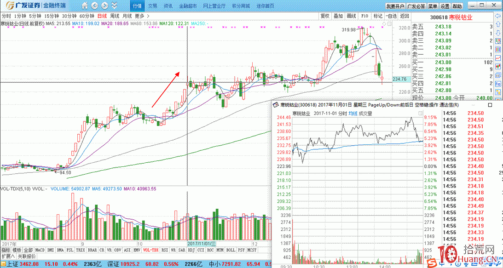503x268 pixels.
Task: Click the 我要开户 button
Action: [395, 6]
